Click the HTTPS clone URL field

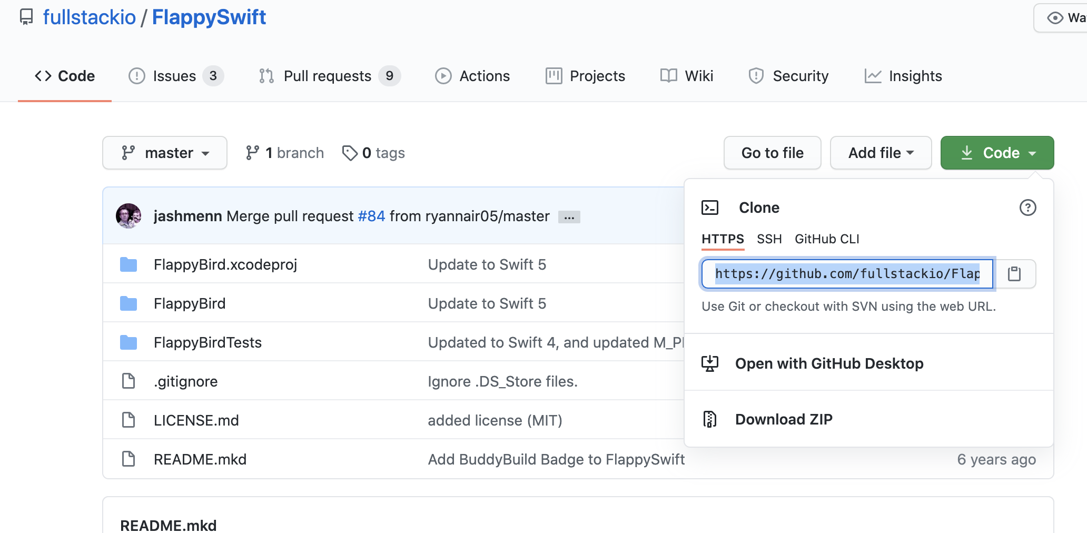[847, 274]
